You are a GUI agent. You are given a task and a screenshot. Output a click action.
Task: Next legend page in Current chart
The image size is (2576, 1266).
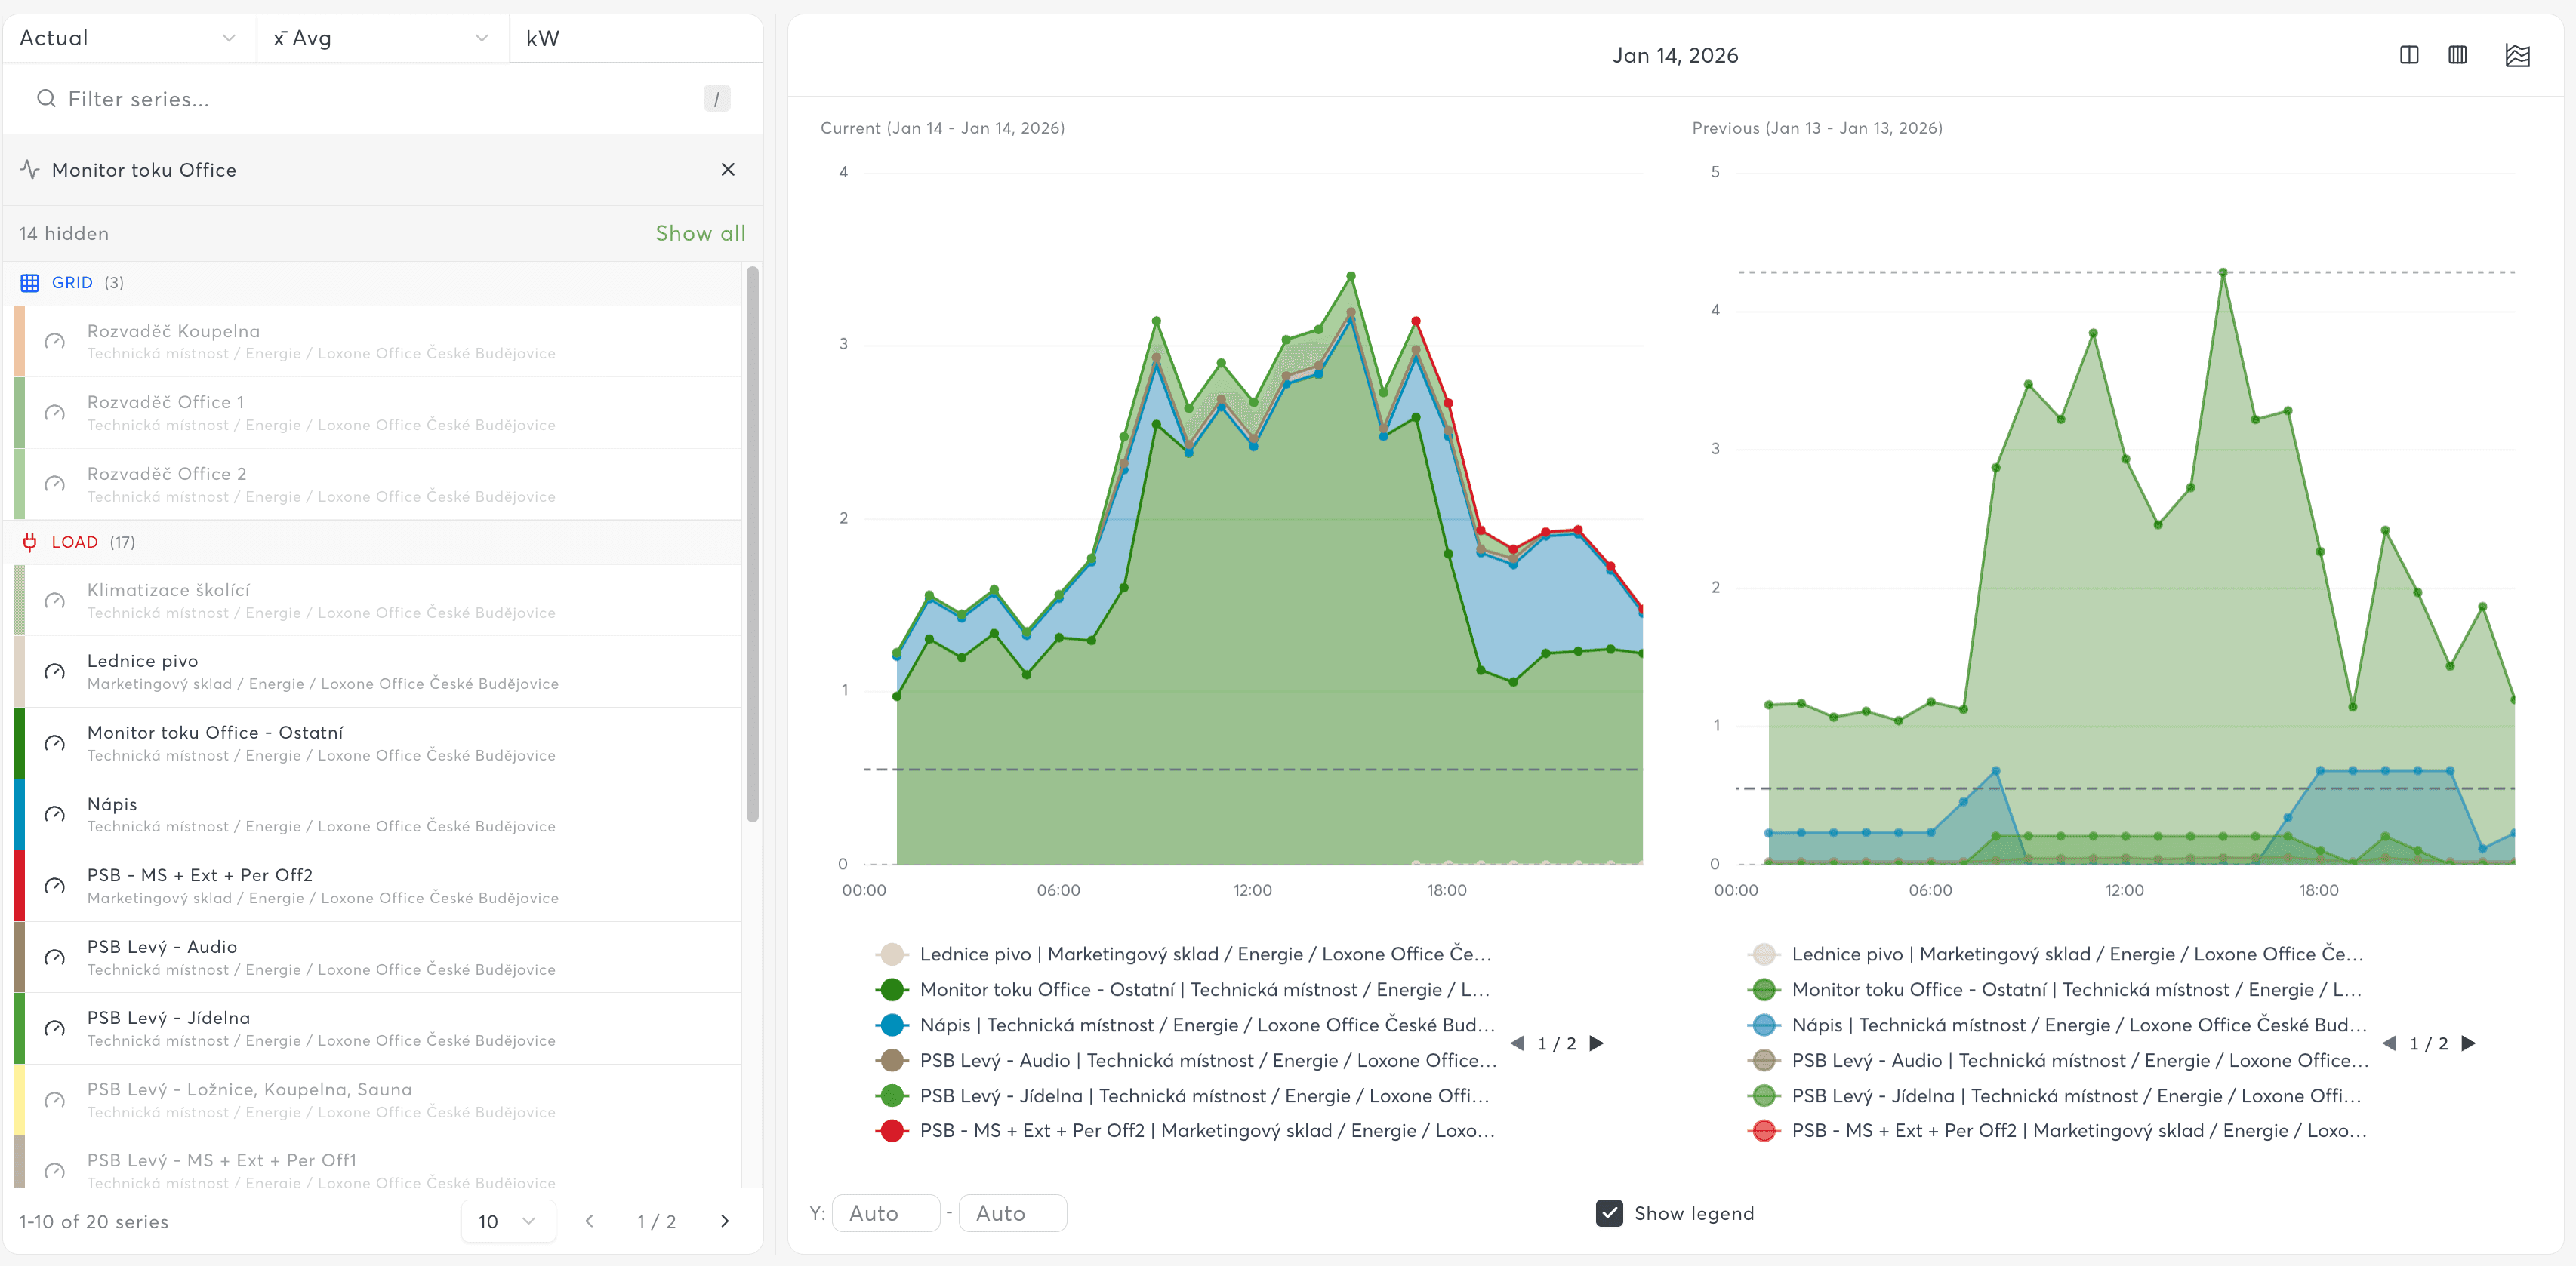1597,1043
